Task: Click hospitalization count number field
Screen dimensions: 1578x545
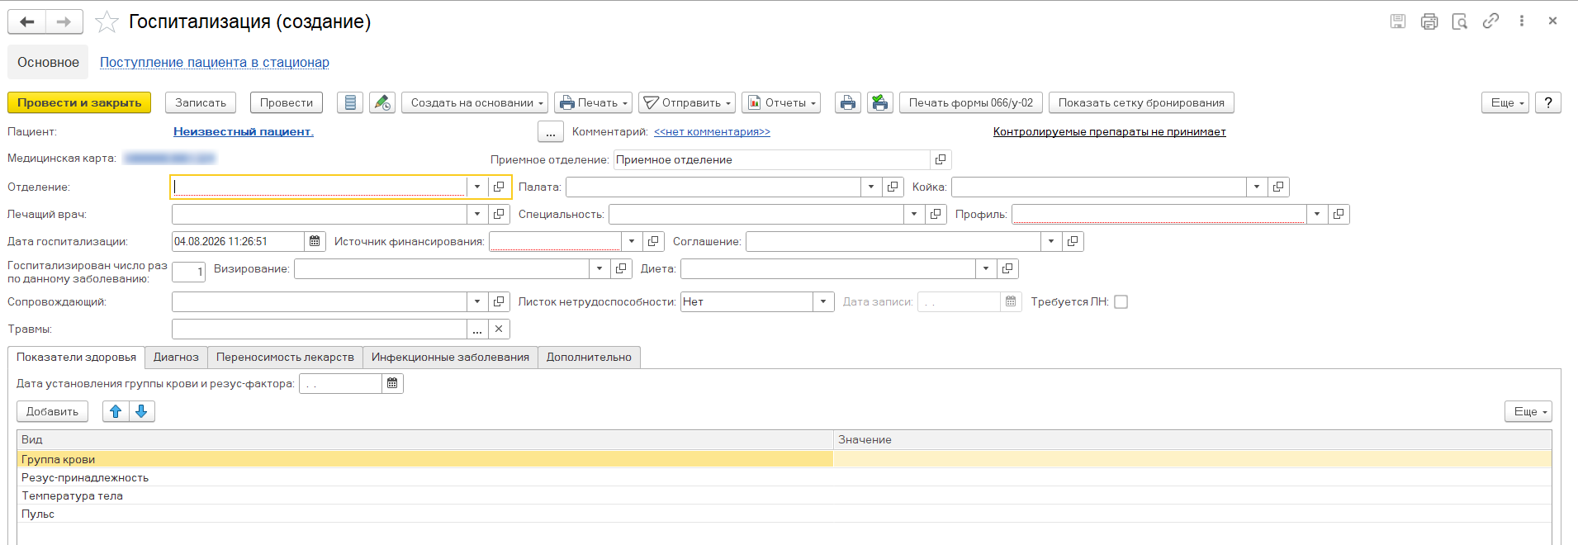Action: coord(188,272)
